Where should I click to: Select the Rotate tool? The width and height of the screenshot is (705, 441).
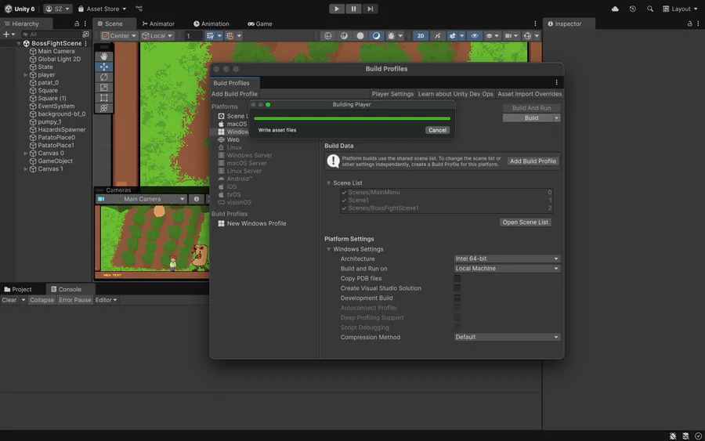104,78
